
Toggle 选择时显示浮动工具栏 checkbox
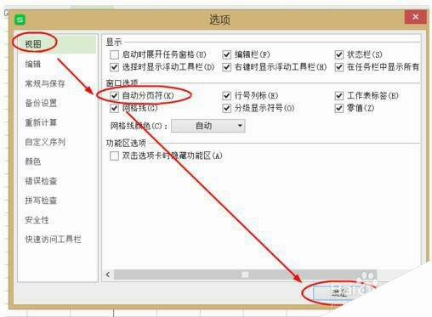tap(114, 67)
